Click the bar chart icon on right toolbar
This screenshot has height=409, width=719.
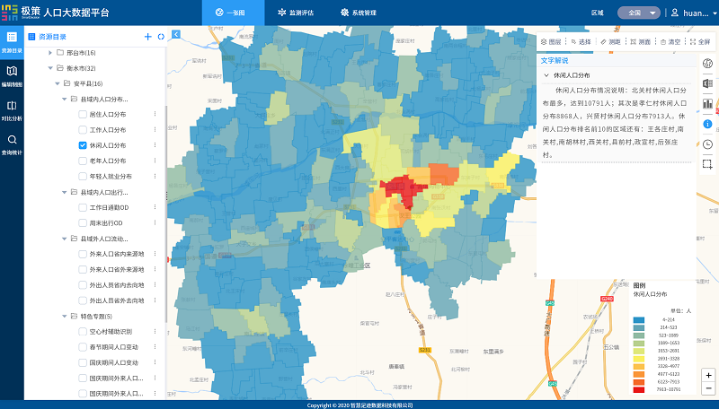click(707, 103)
